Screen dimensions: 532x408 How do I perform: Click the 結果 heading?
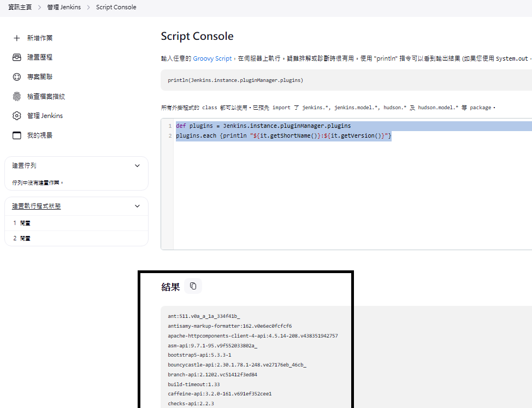pyautogui.click(x=170, y=287)
